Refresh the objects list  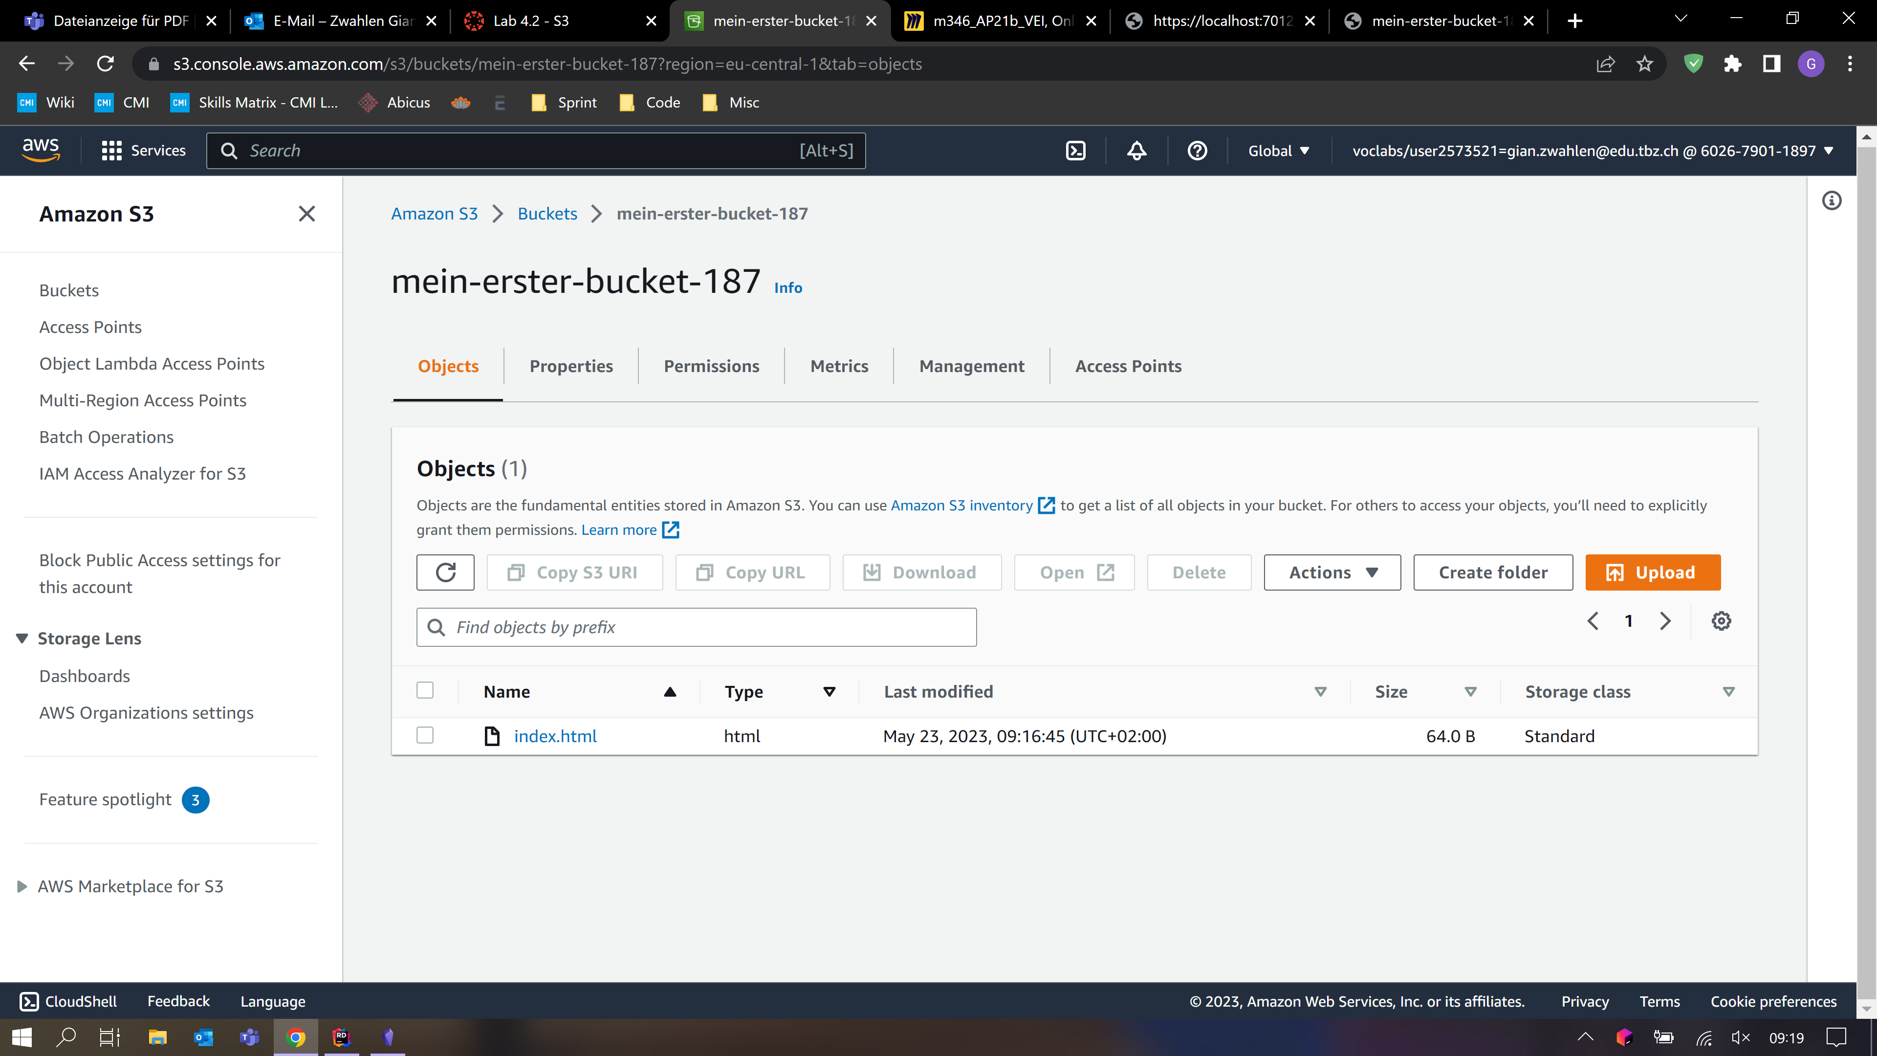[445, 572]
